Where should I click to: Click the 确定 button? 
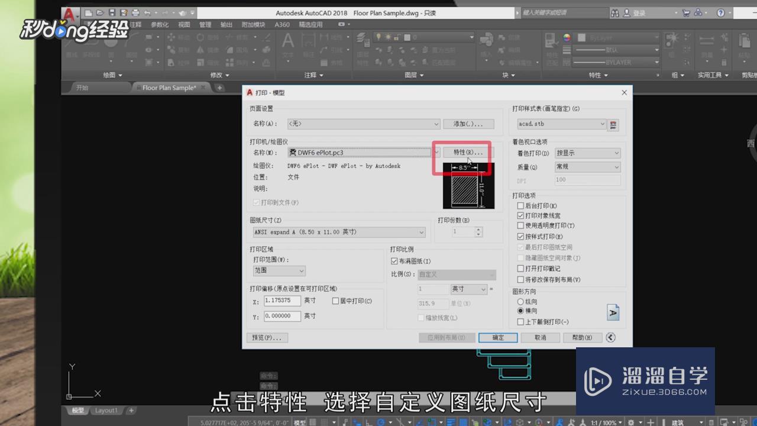click(x=499, y=338)
